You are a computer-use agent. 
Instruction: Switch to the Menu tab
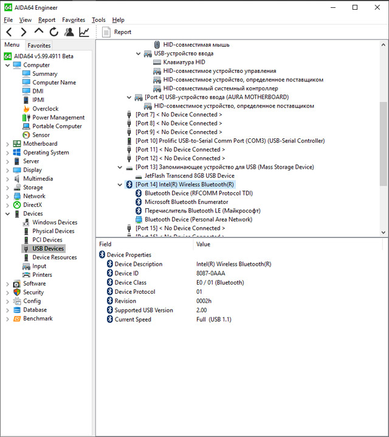(x=12, y=44)
